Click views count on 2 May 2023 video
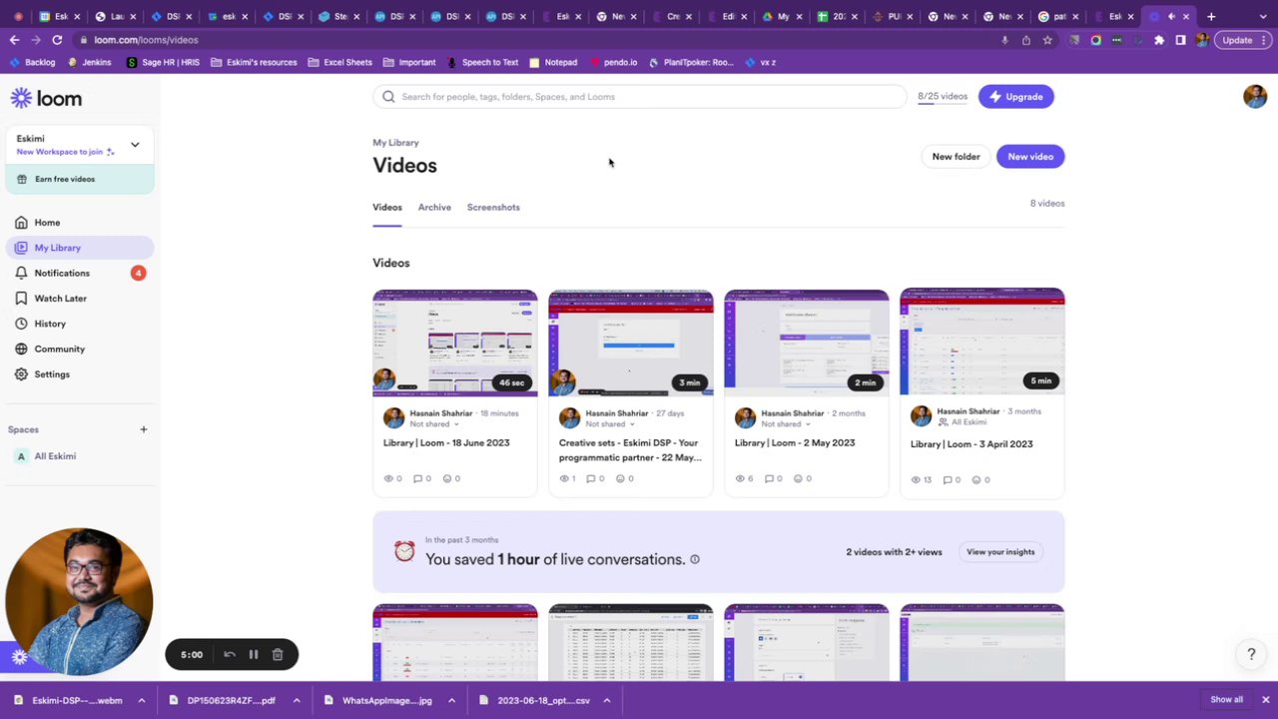 coord(744,478)
